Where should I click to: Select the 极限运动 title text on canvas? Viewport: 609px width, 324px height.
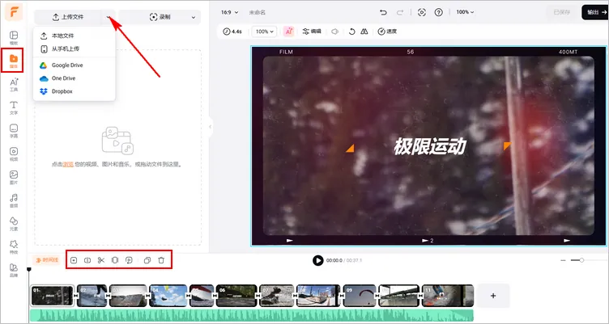click(429, 147)
